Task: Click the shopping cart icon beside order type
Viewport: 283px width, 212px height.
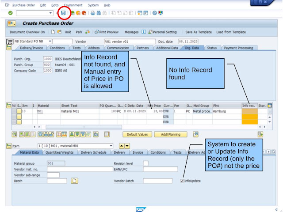Action: [10, 42]
